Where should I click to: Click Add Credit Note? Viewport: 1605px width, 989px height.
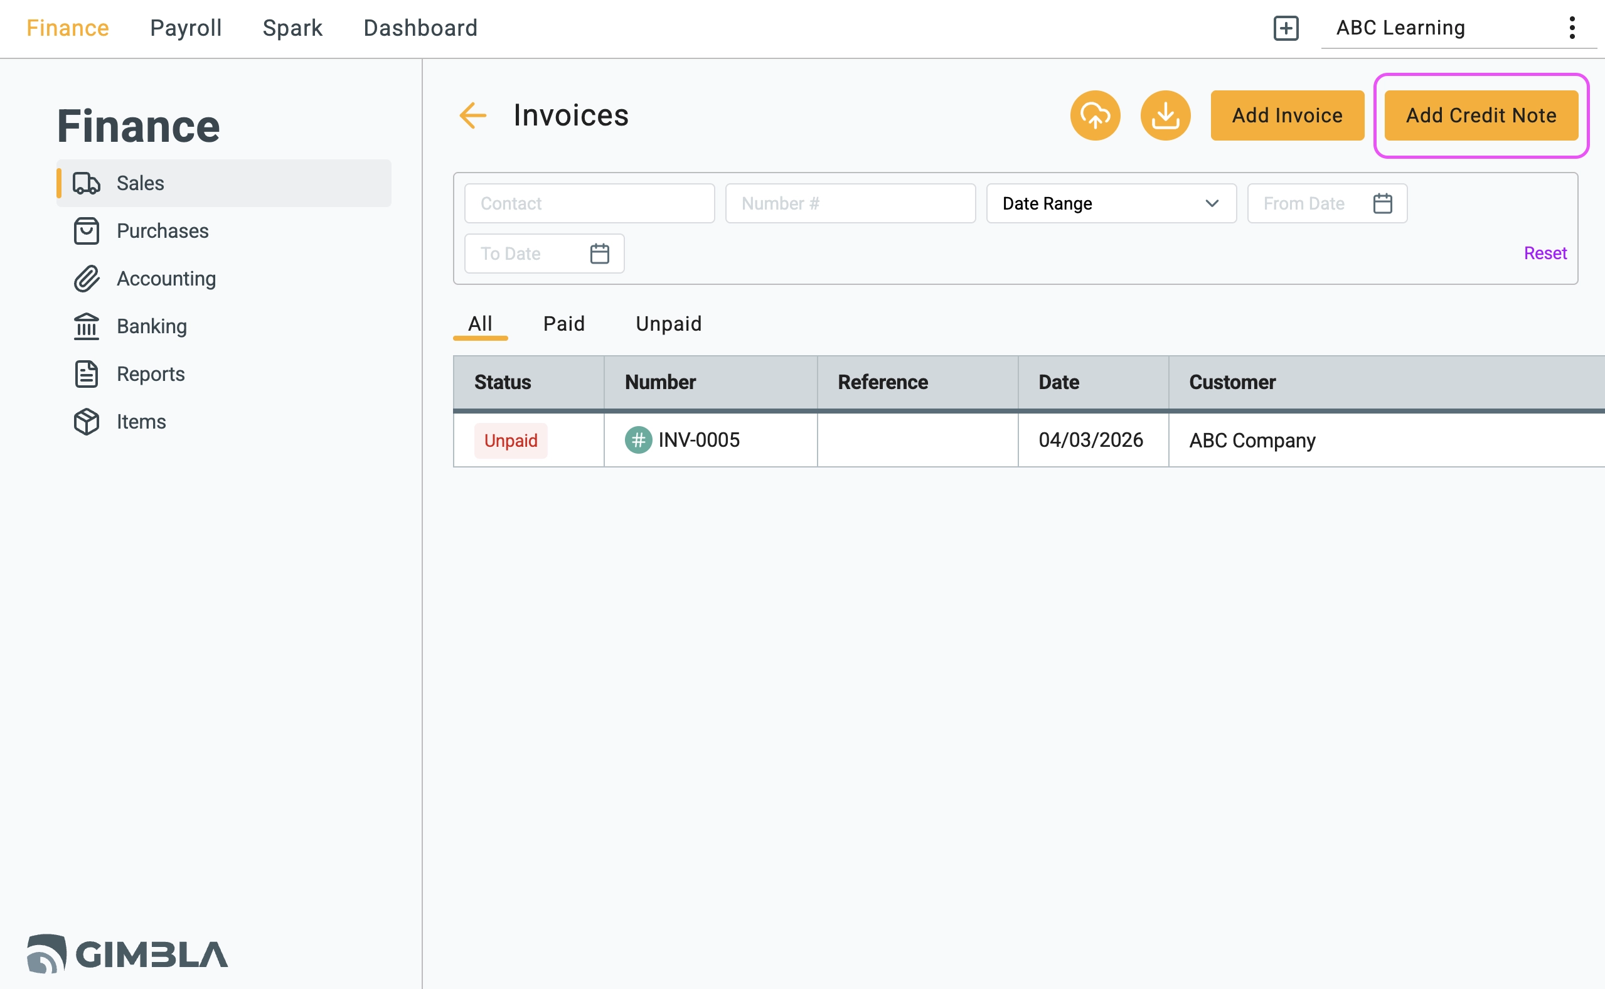coord(1481,115)
